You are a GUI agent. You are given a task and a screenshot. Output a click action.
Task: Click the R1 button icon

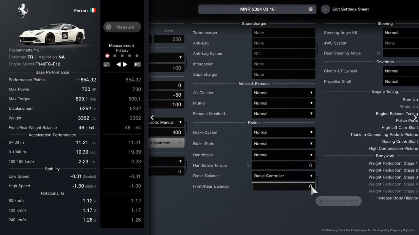click(137, 65)
